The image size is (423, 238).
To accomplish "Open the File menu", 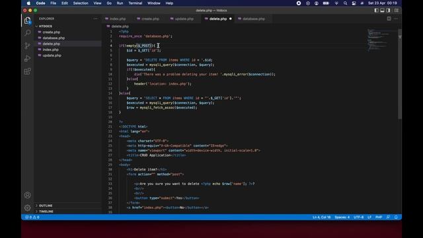I will [53, 3].
